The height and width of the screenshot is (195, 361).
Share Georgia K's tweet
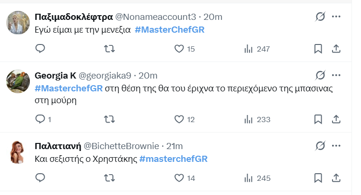pyautogui.click(x=335, y=119)
